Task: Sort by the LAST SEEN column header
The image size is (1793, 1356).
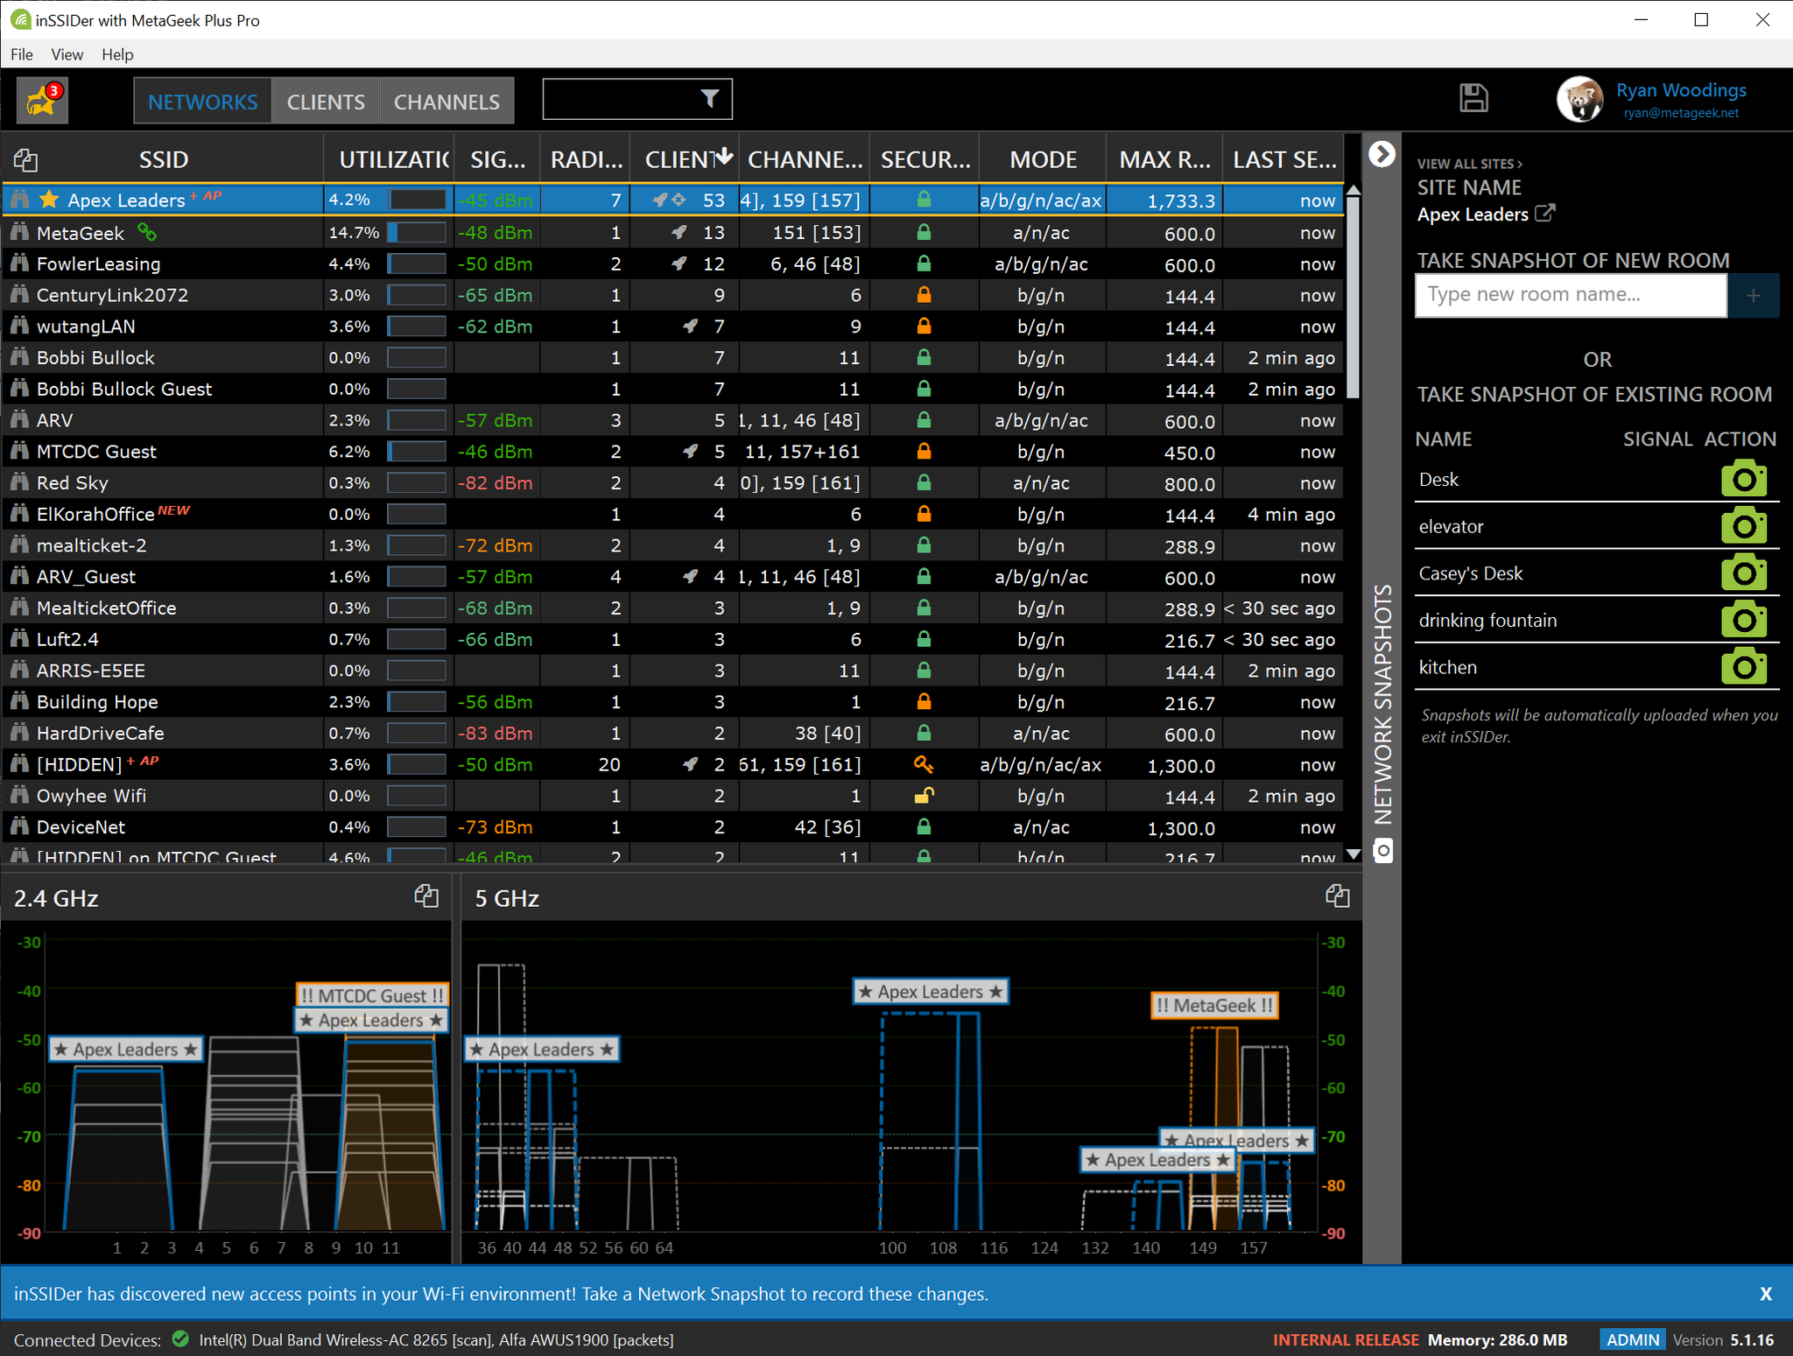Action: (x=1283, y=159)
